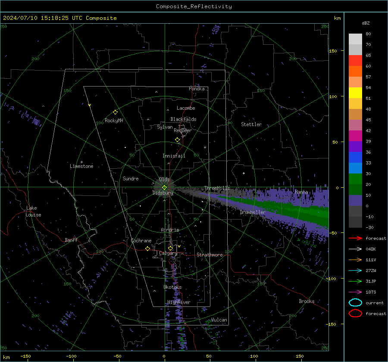Click the Blackfalds city label
Viewport: 388px width, 362px height.
(183, 119)
